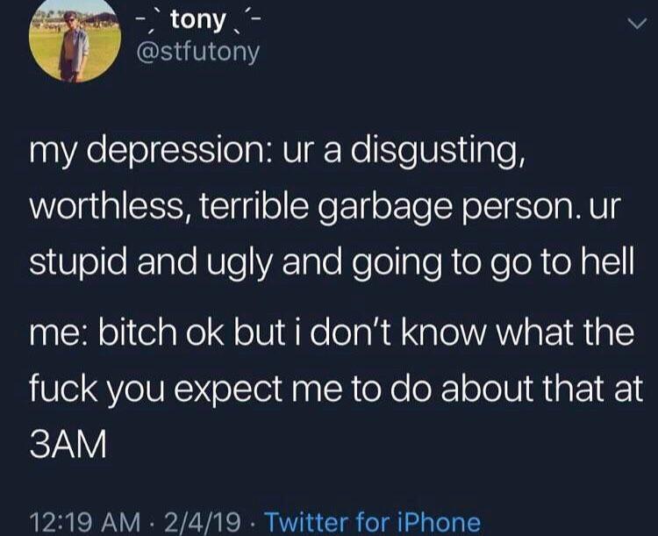
Task: Select the tweet line starting 'my depression'
Action: coord(277,154)
